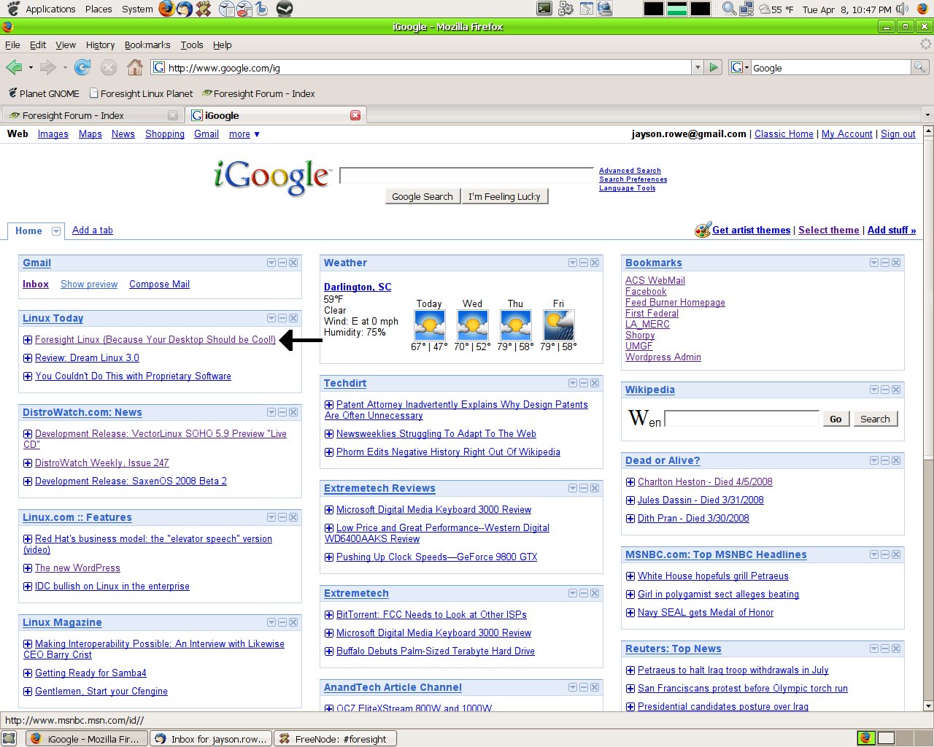Close the Linux Today gadget
This screenshot has height=747, width=934.
point(293,318)
